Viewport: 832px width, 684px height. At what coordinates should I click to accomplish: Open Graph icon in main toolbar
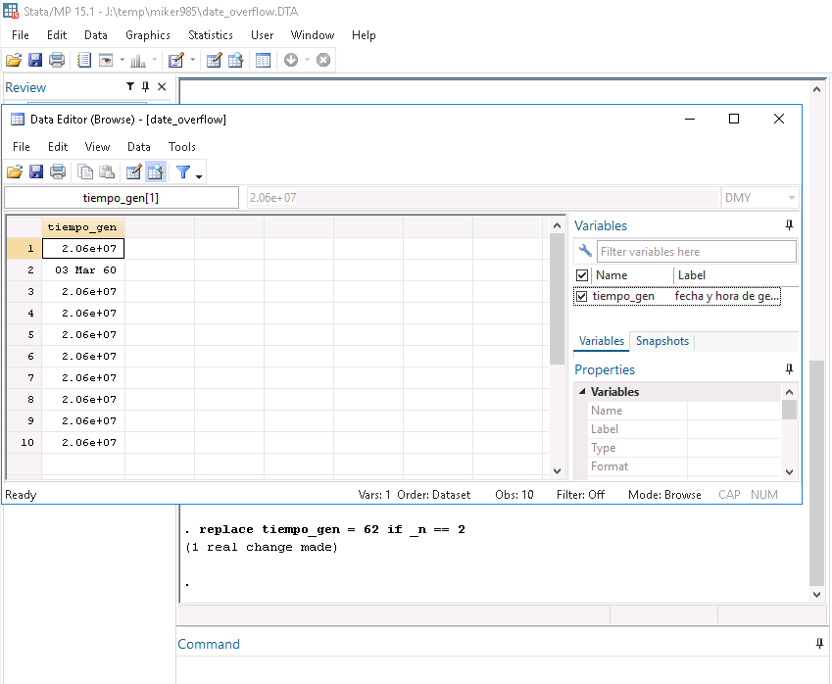138,60
